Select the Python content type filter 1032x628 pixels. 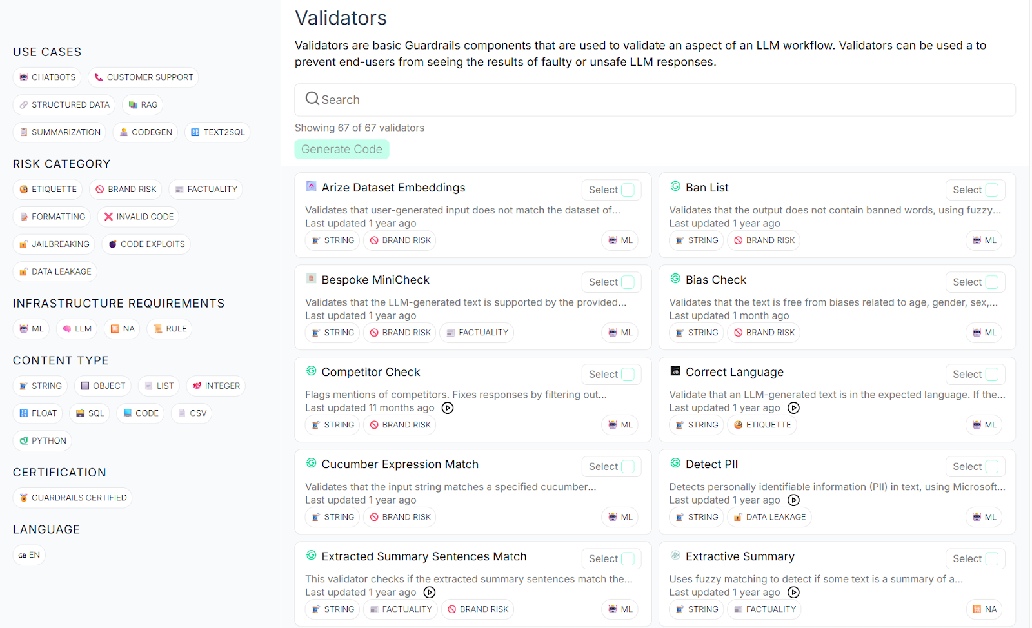point(43,441)
